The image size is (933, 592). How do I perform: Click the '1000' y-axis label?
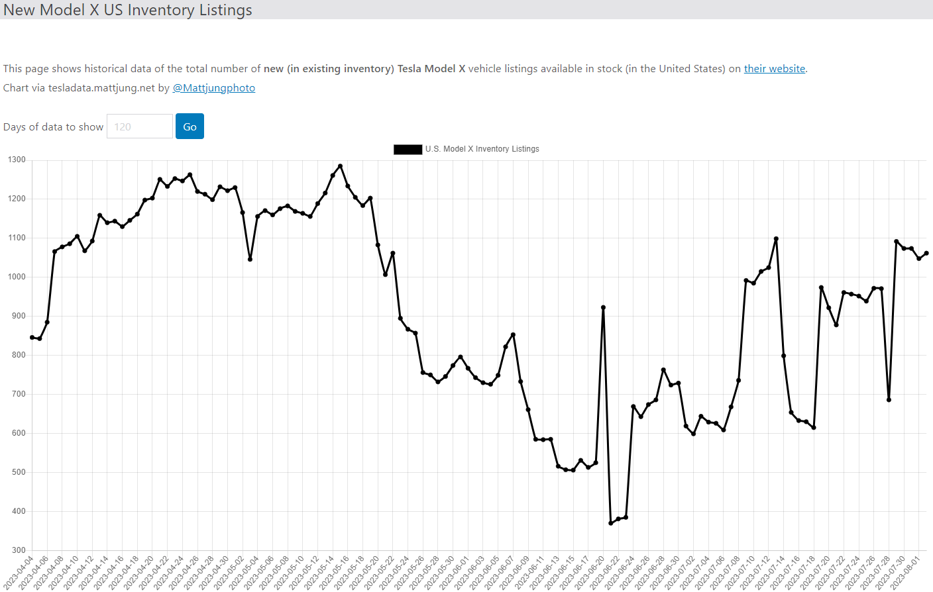tap(17, 277)
